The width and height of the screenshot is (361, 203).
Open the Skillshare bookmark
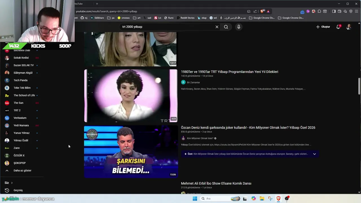[97, 18]
